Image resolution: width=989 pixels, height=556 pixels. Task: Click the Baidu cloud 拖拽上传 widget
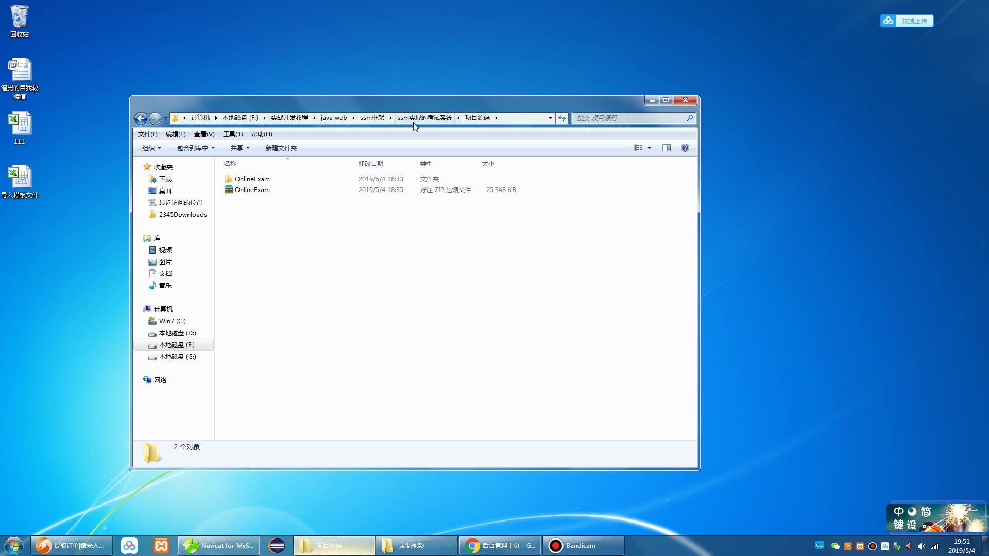click(x=907, y=21)
